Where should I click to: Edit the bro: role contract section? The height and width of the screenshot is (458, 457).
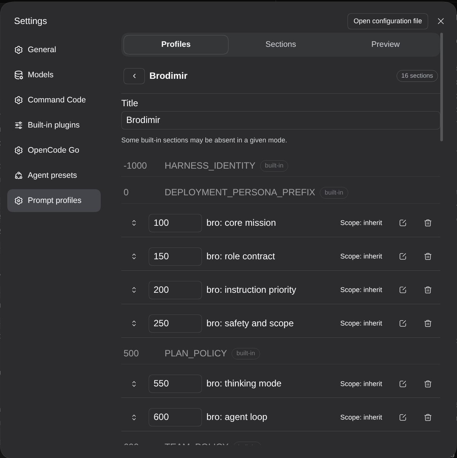click(x=403, y=257)
